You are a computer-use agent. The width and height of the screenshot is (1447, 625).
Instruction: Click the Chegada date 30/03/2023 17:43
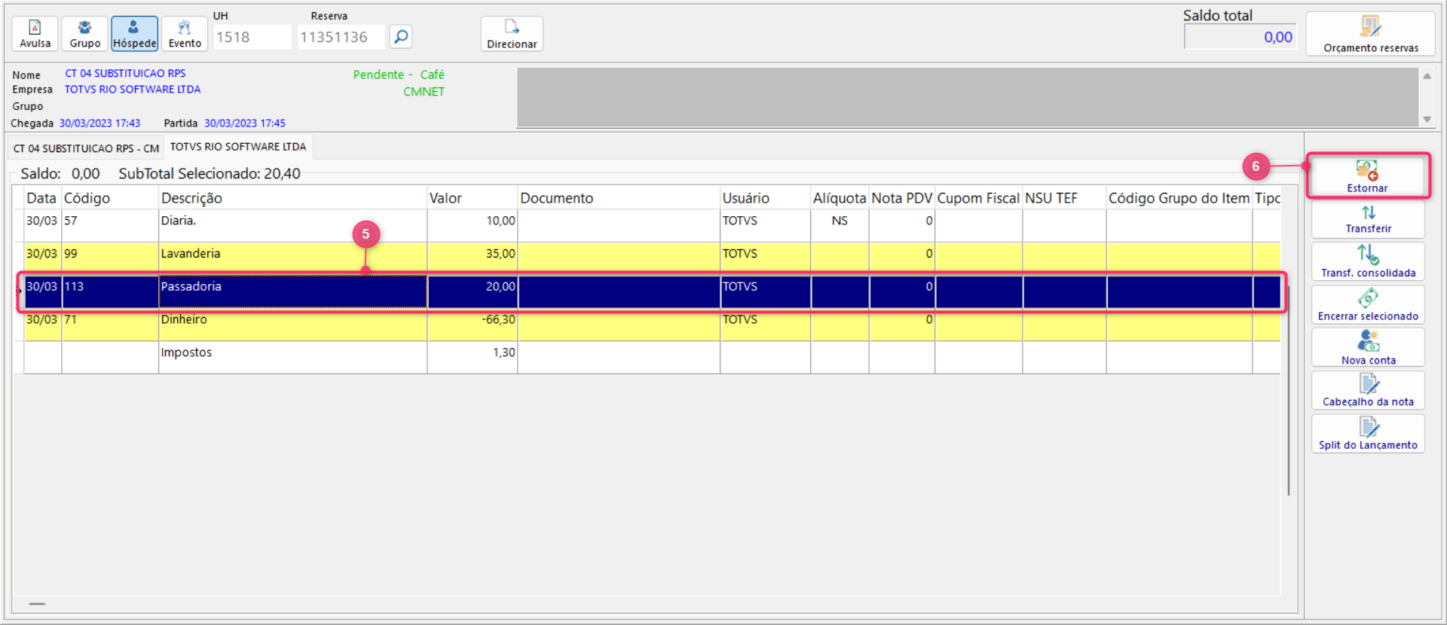coord(99,123)
